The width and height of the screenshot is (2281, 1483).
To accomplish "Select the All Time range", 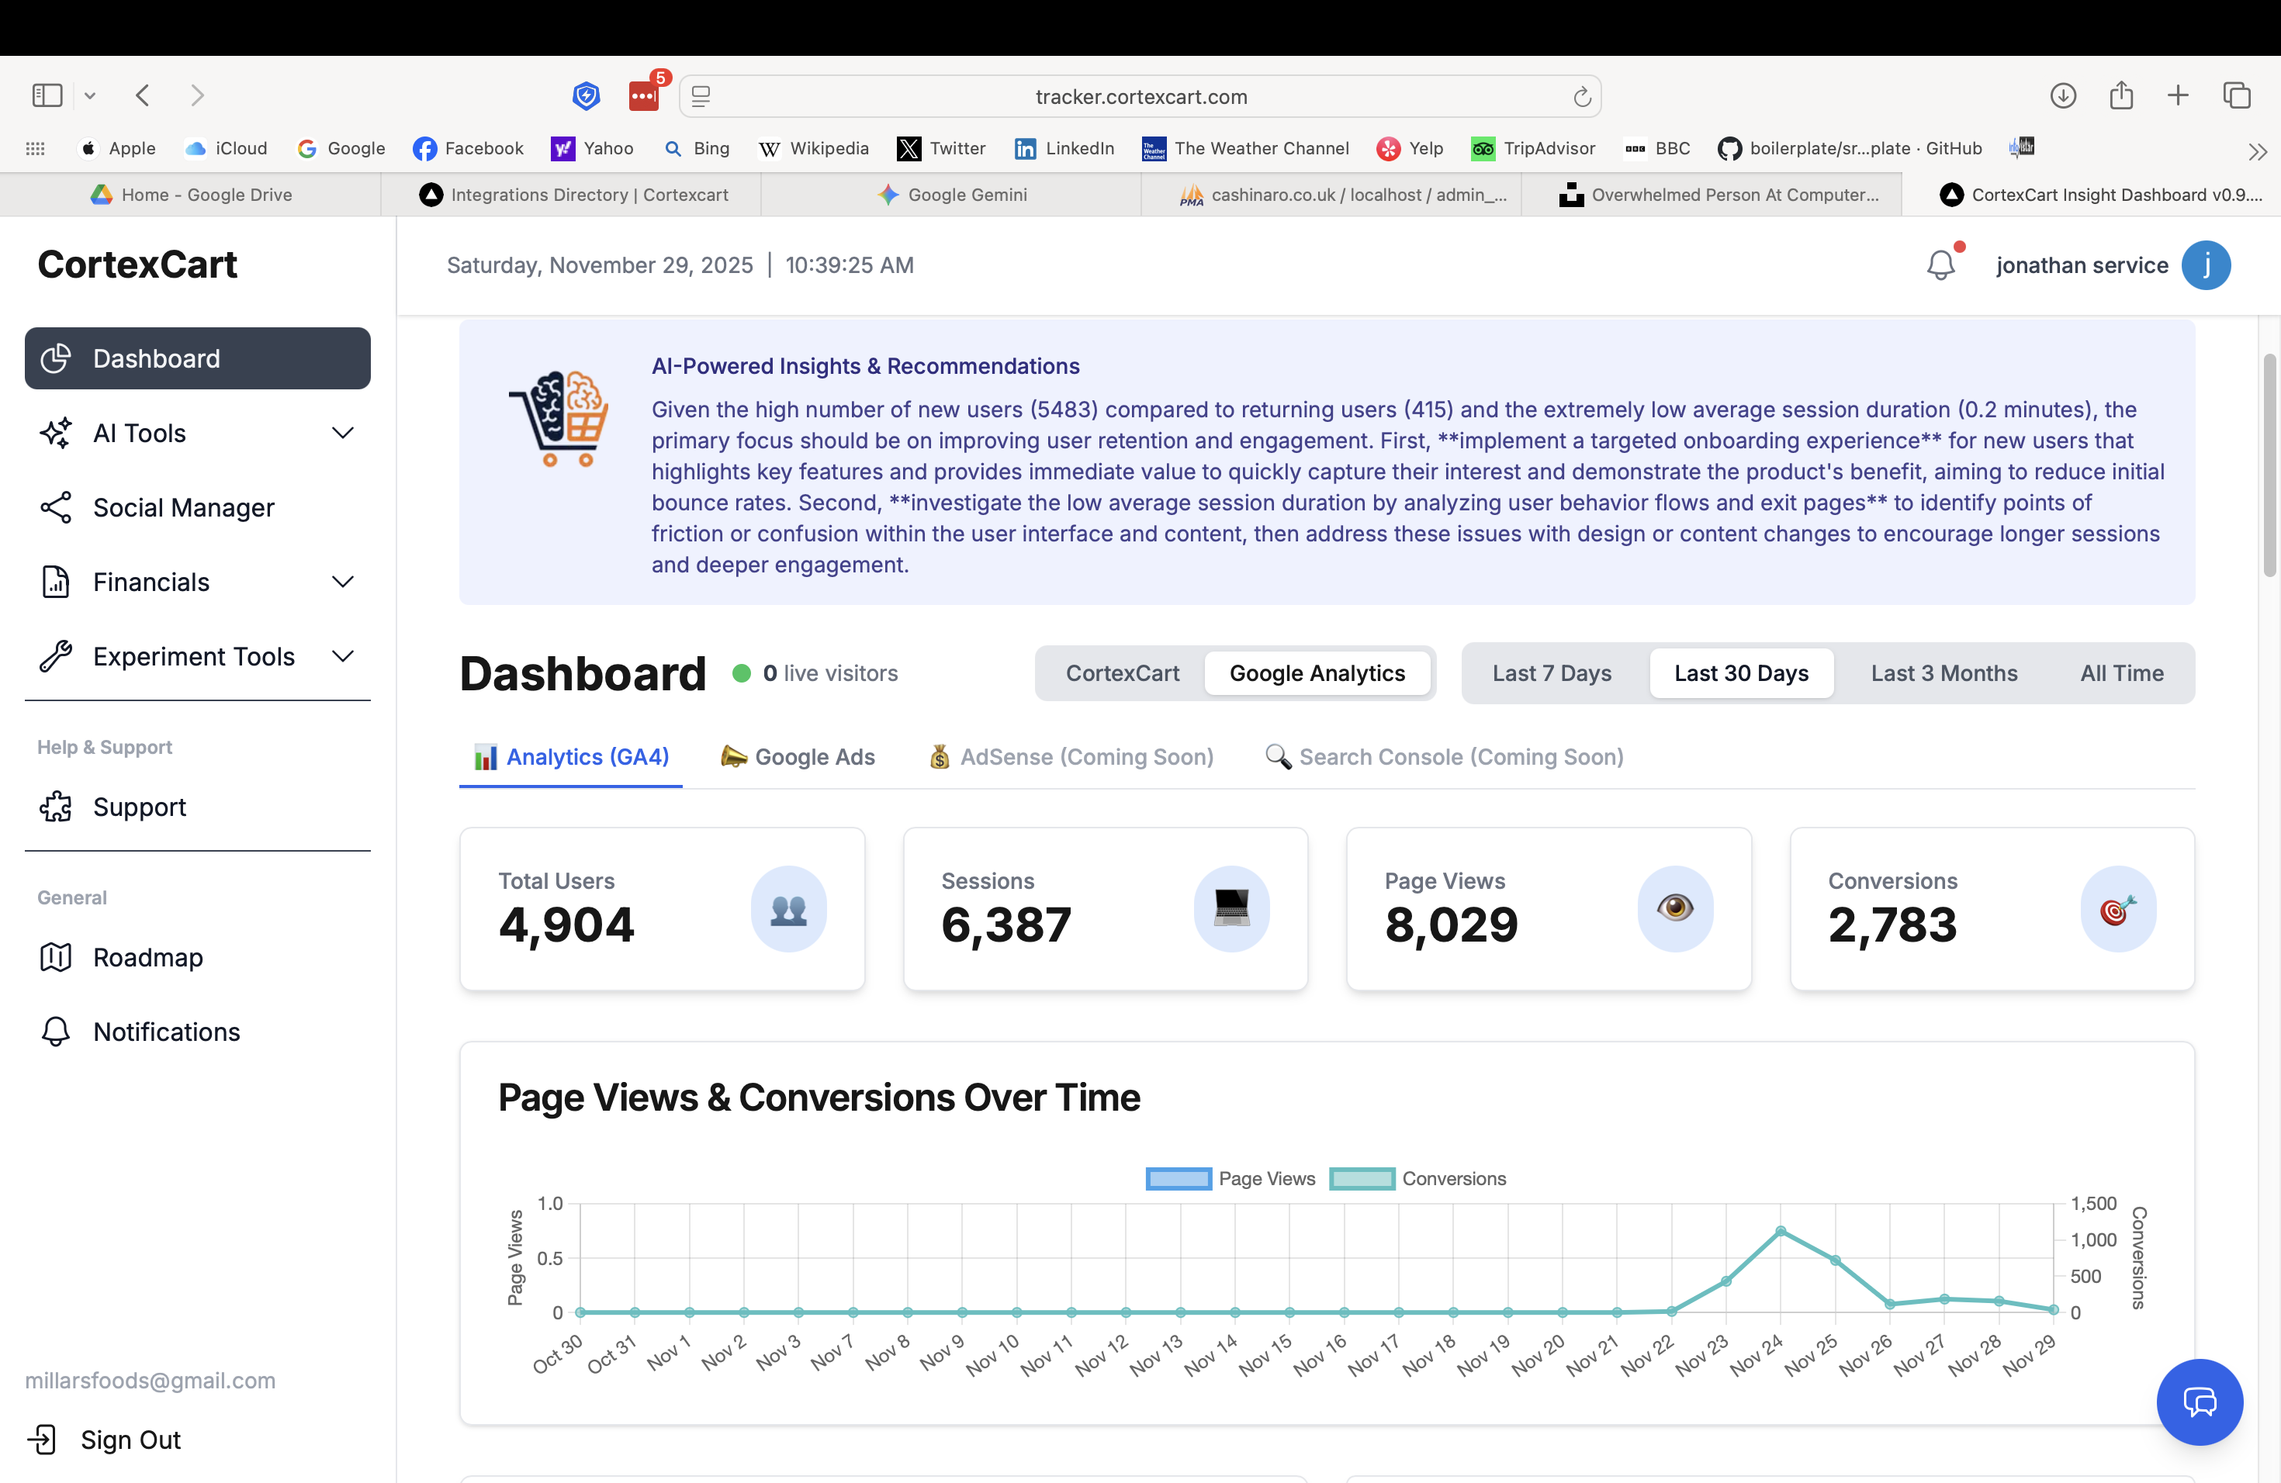I will [x=2121, y=673].
